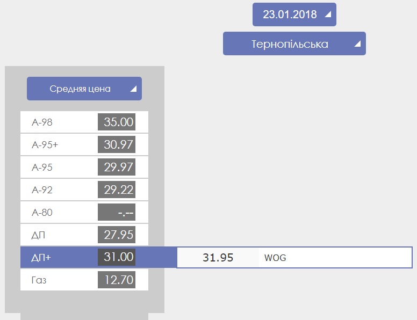Select the Газ fuel row
The width and height of the screenshot is (417, 320).
84,280
